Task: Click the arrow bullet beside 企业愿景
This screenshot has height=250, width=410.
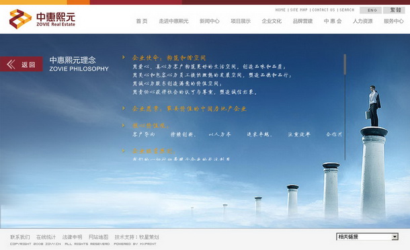Action: 124,108
